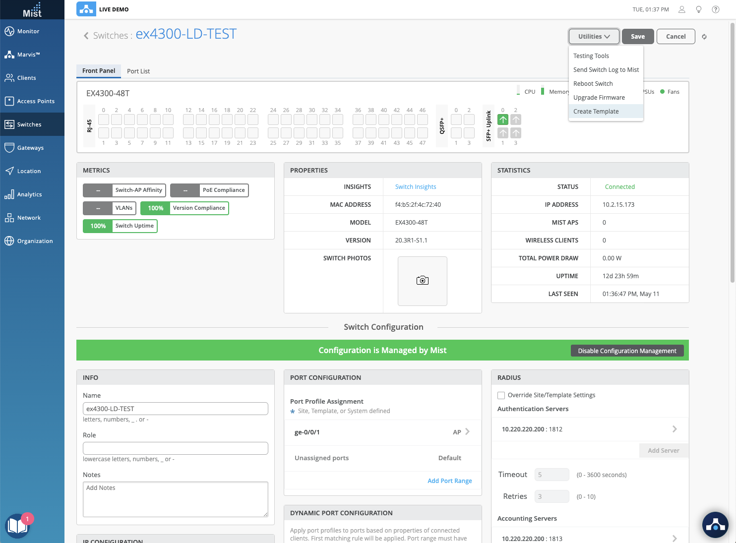The height and width of the screenshot is (543, 736).
Task: Select the active green SFP+ uplink port 0
Action: 503,120
